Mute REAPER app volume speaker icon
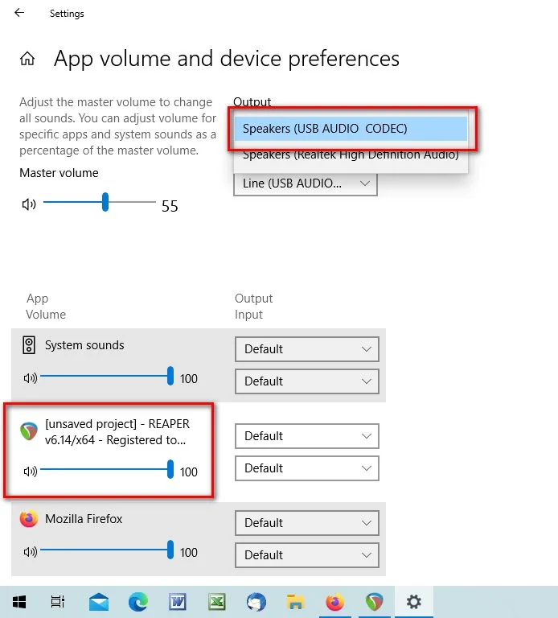Screen dimensions: 558x618 (x=31, y=472)
